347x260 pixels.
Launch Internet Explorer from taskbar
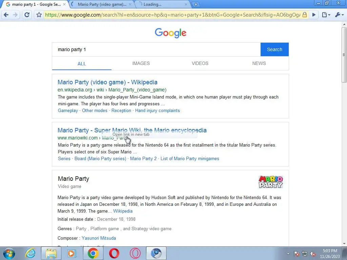coord(30,253)
